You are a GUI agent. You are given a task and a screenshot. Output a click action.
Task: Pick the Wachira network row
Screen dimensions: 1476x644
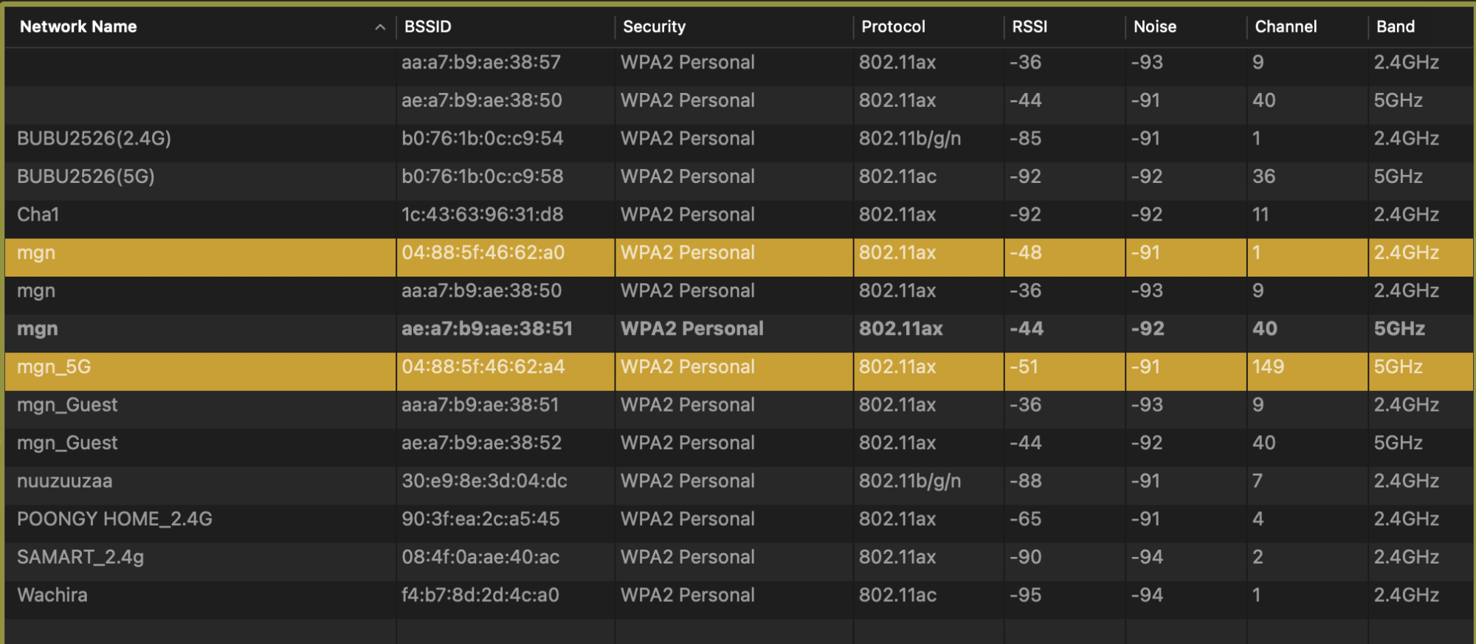click(x=52, y=595)
